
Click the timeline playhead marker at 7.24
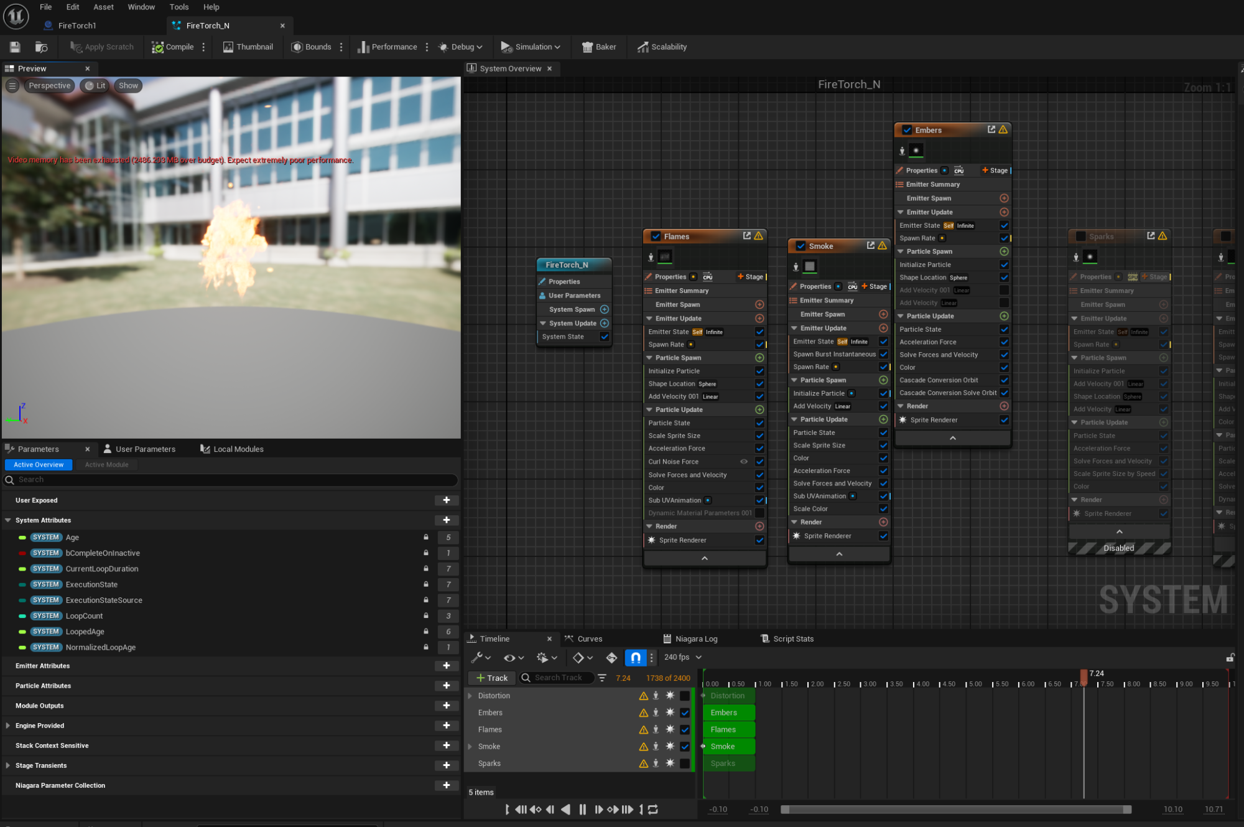pyautogui.click(x=1084, y=675)
